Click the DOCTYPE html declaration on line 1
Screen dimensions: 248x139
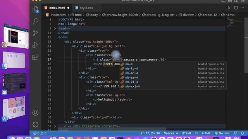(71, 20)
